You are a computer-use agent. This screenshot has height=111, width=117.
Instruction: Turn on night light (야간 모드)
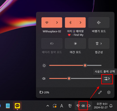pyautogui.click(x=75, y=44)
